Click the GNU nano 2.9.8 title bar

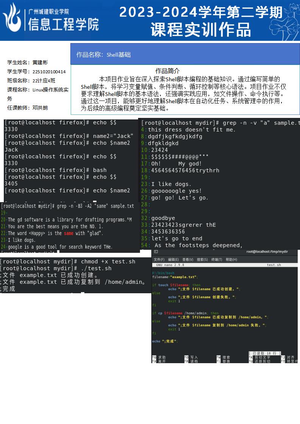click(x=225, y=265)
